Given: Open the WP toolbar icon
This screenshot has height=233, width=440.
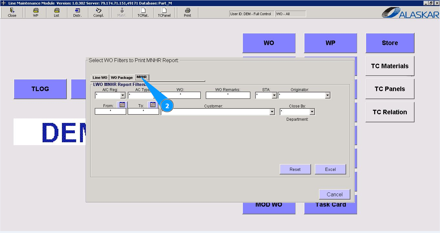Looking at the screenshot, I should pyautogui.click(x=35, y=13).
